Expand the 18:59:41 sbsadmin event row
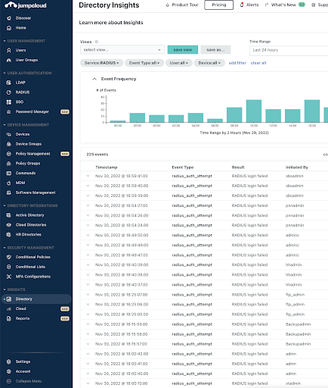The width and height of the screenshot is (328, 388). tap(88, 176)
